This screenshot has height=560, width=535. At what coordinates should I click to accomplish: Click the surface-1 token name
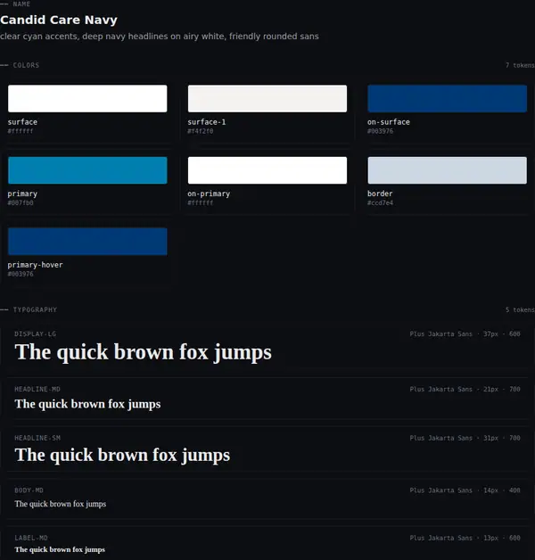tap(207, 122)
